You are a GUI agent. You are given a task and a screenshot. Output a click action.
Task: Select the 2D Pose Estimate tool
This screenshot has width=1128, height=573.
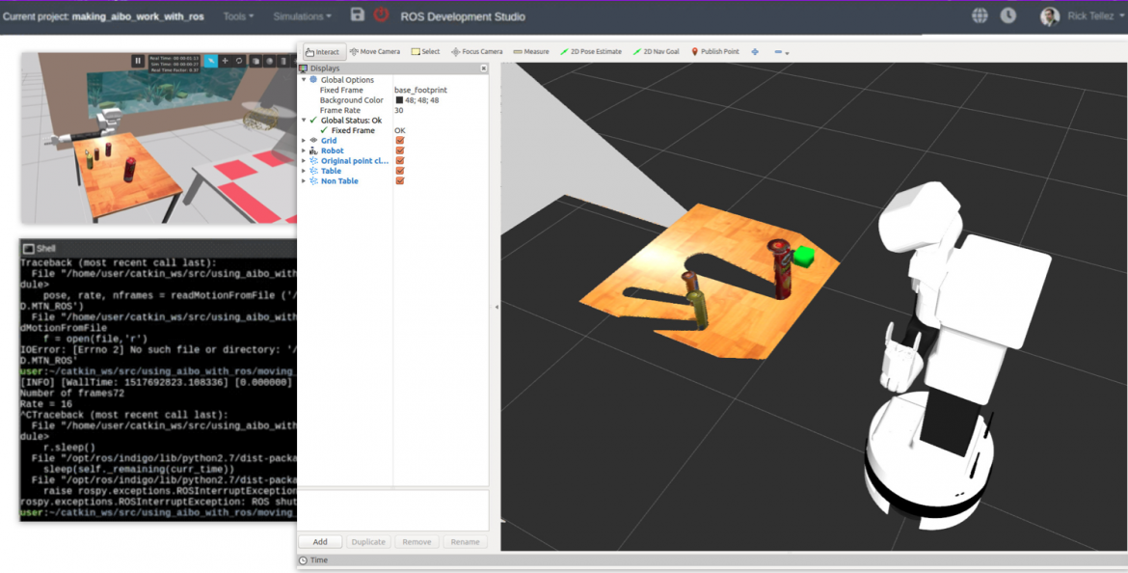(591, 52)
